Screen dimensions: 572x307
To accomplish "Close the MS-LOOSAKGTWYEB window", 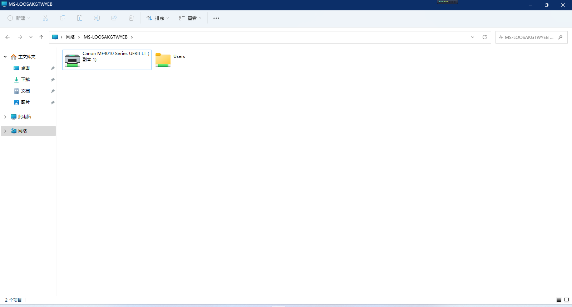I will (x=563, y=5).
